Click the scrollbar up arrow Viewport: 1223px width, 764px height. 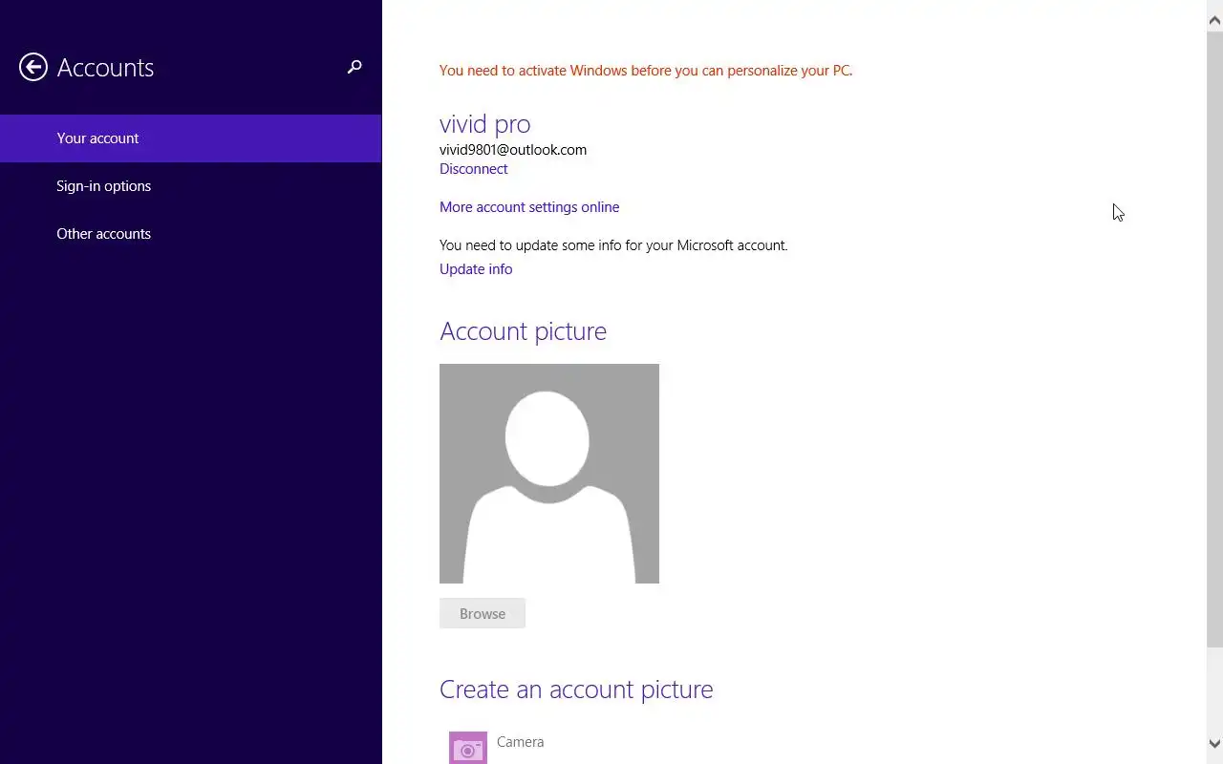1215,20
